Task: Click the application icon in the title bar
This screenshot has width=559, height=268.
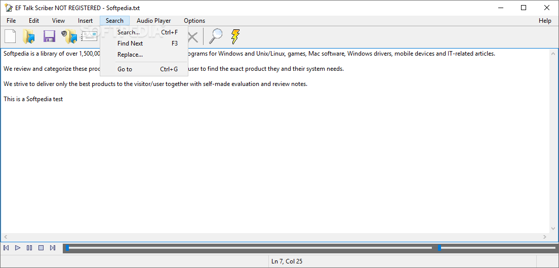Action: pos(9,8)
